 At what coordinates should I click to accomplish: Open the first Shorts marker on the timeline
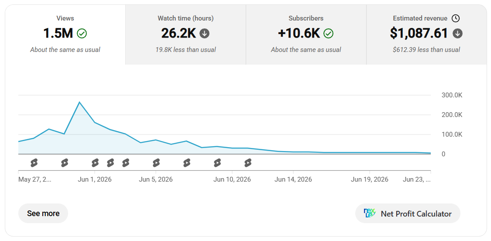tap(34, 163)
